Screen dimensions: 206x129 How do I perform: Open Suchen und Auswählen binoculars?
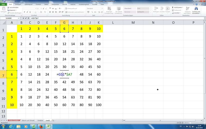[196, 10]
